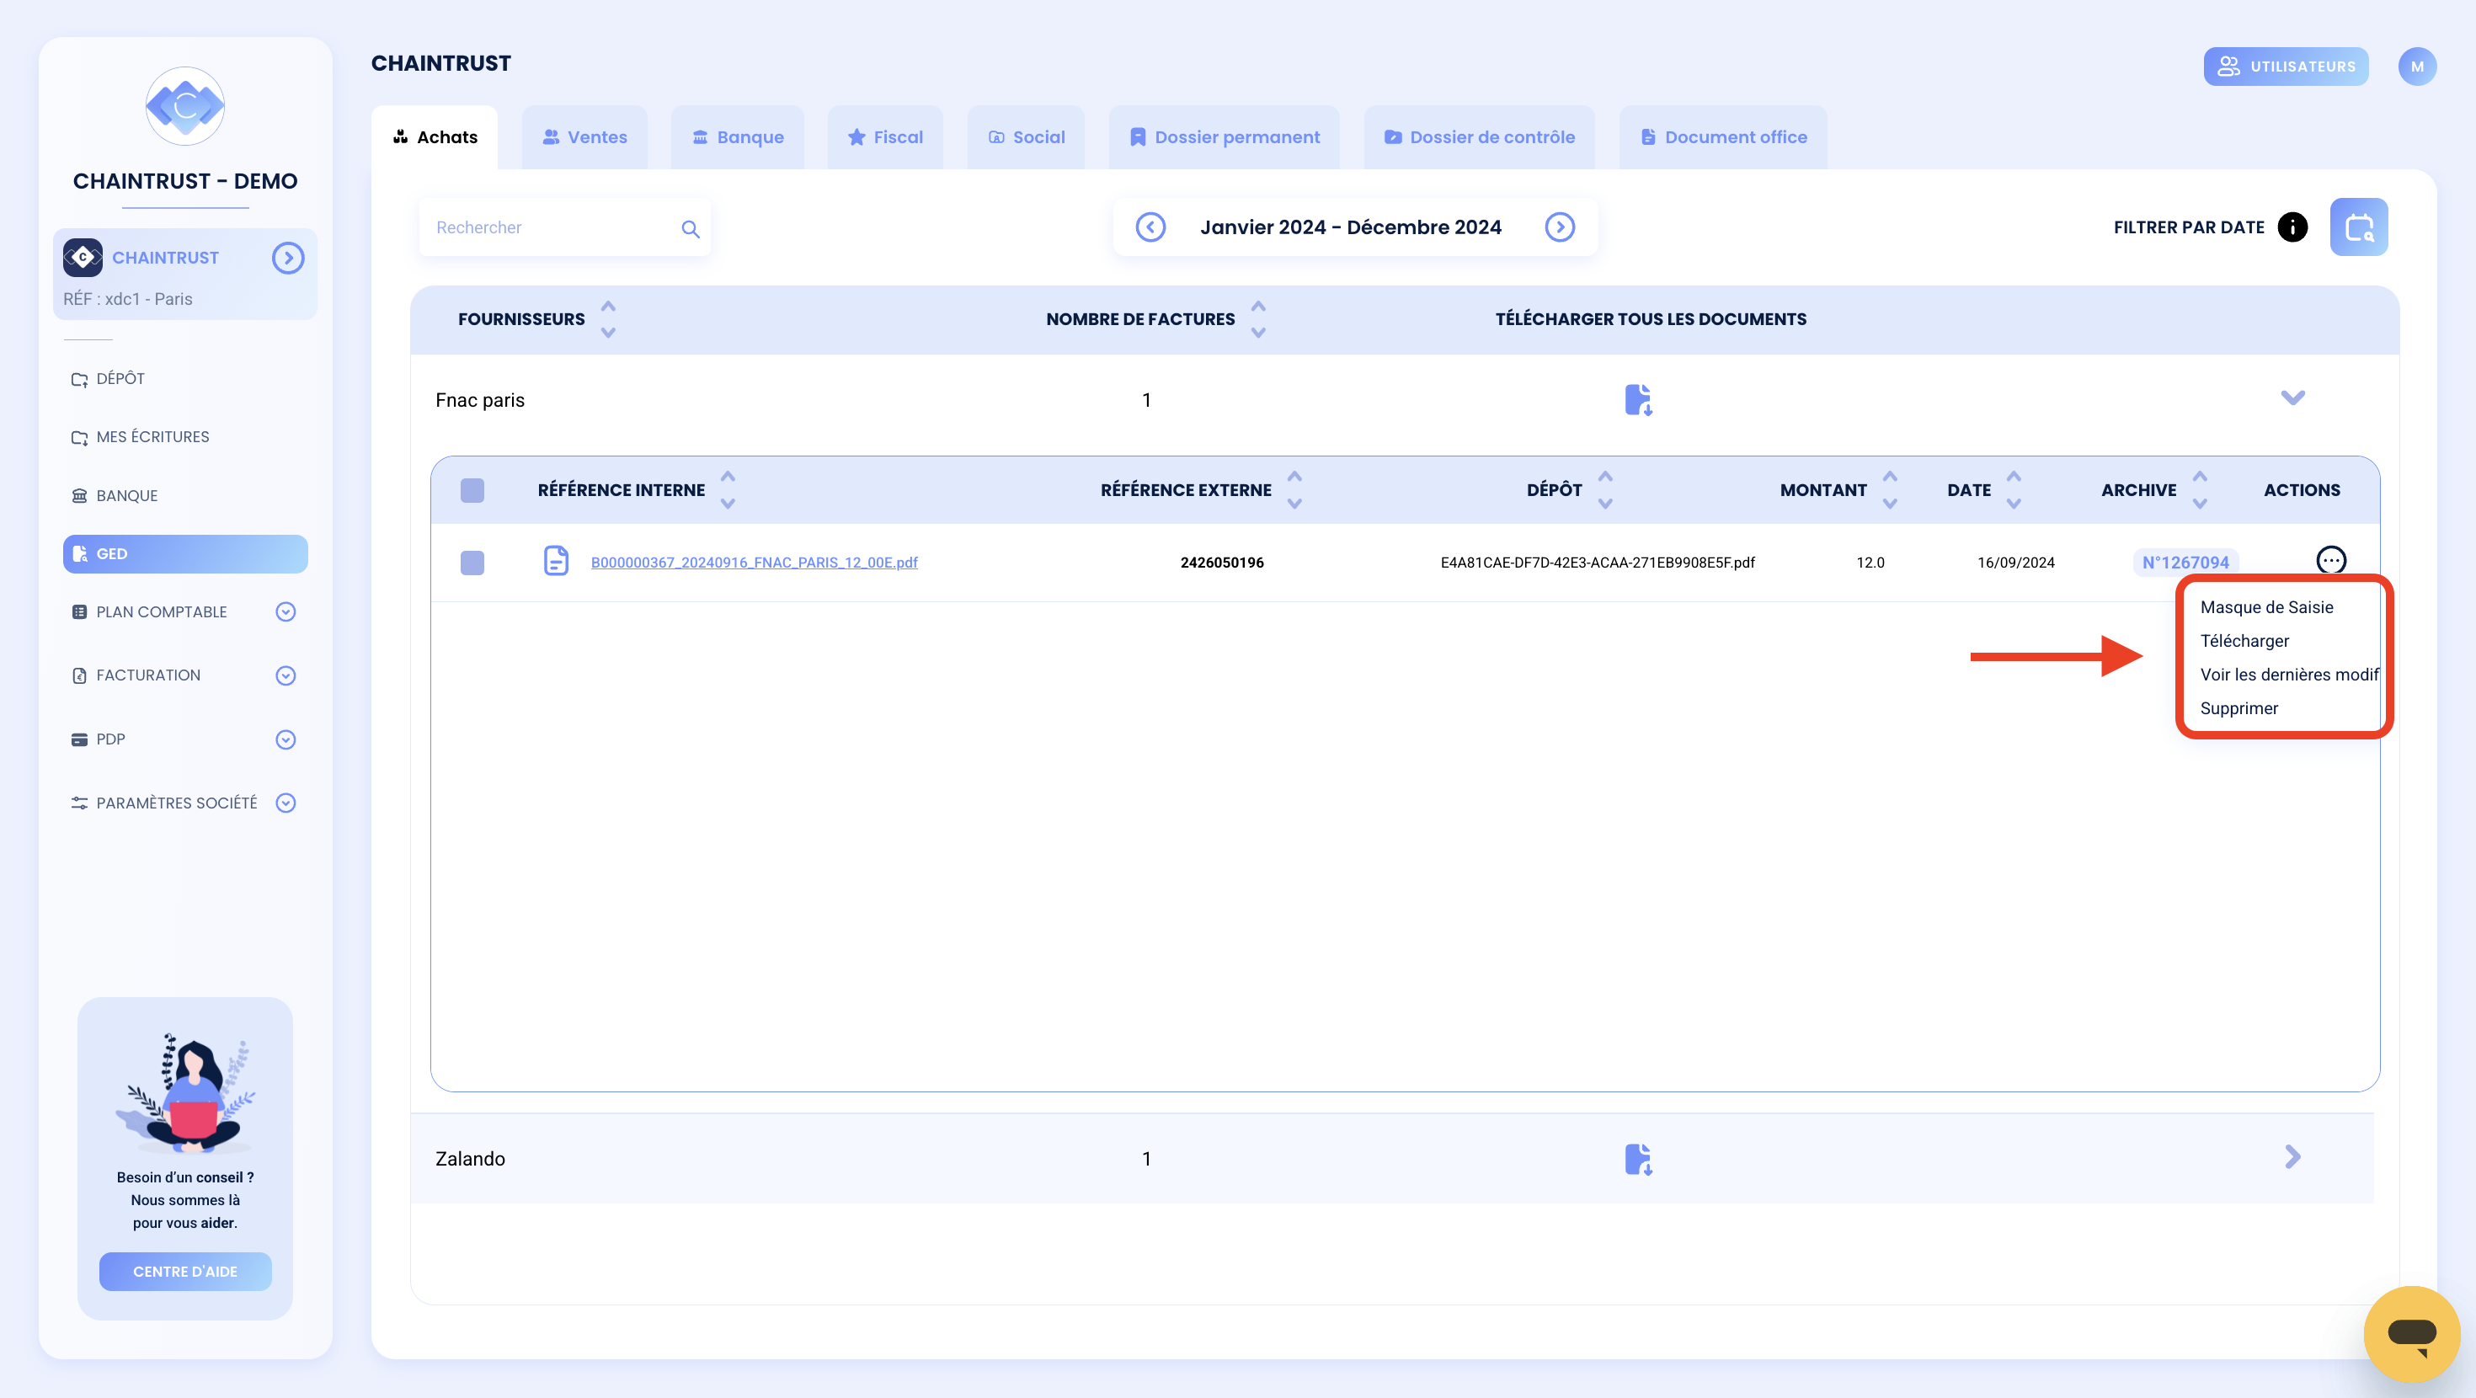
Task: Open the FNAC_PARIS invoice PDF link
Action: click(x=754, y=563)
